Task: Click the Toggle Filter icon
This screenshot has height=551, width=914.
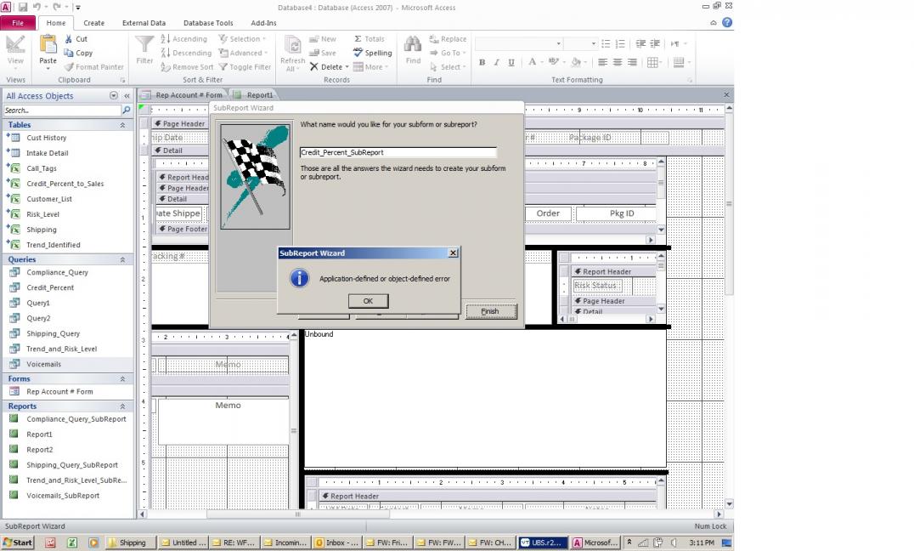Action: tap(223, 67)
